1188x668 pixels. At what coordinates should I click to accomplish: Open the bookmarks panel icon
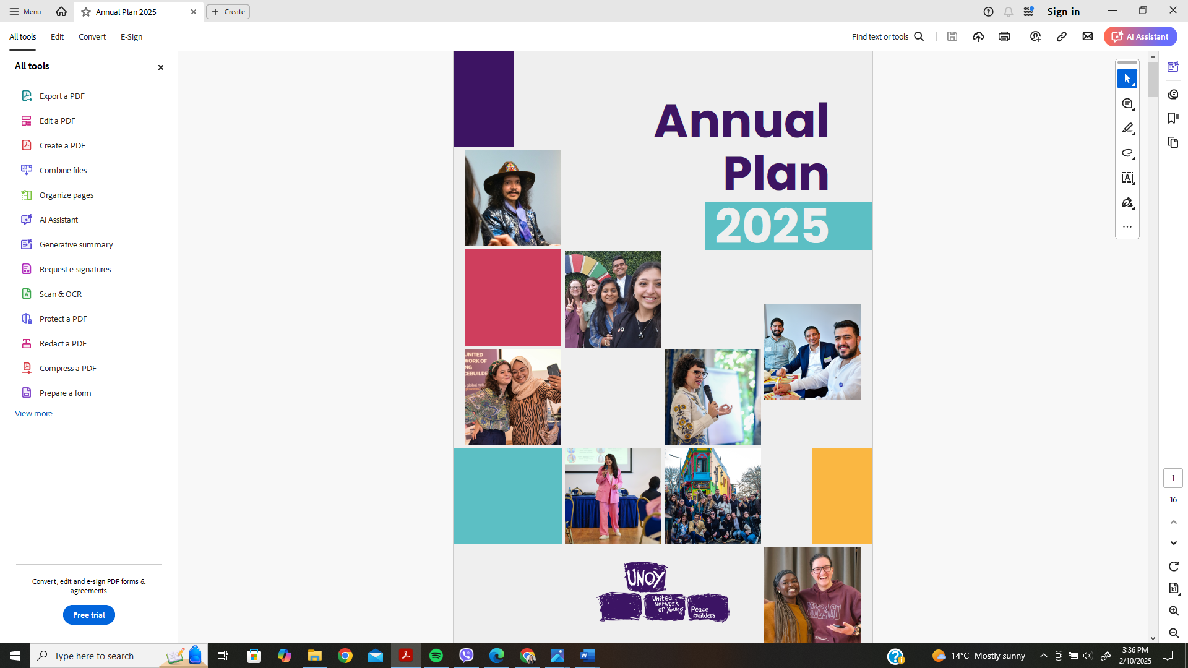point(1173,118)
